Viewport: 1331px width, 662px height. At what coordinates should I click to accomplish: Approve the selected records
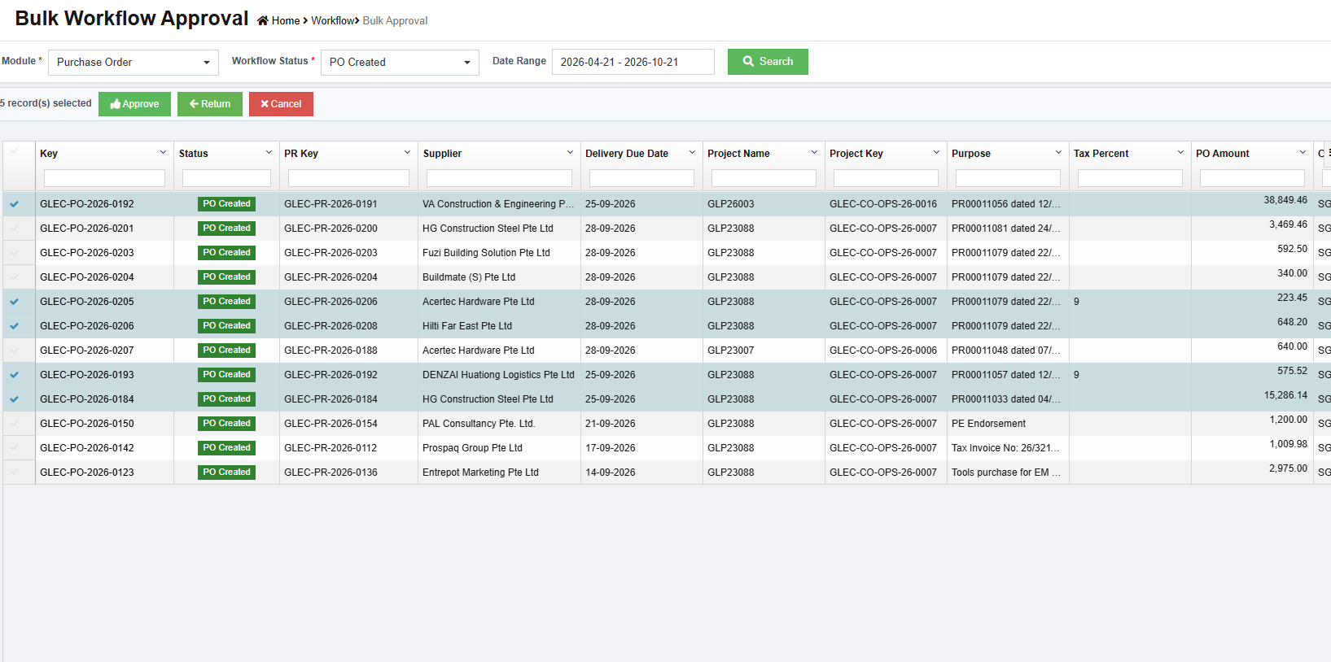tap(134, 104)
